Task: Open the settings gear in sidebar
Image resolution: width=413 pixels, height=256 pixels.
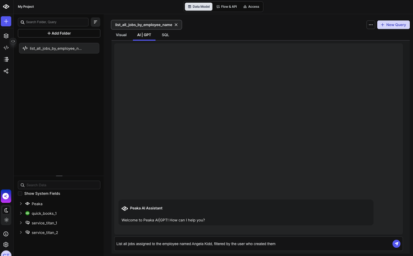Action: (x=6, y=244)
